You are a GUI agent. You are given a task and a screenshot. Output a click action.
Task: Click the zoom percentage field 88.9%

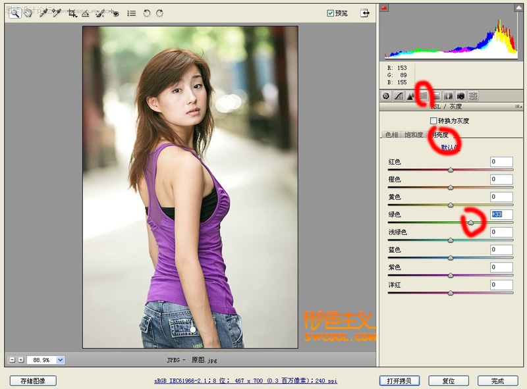pos(42,360)
